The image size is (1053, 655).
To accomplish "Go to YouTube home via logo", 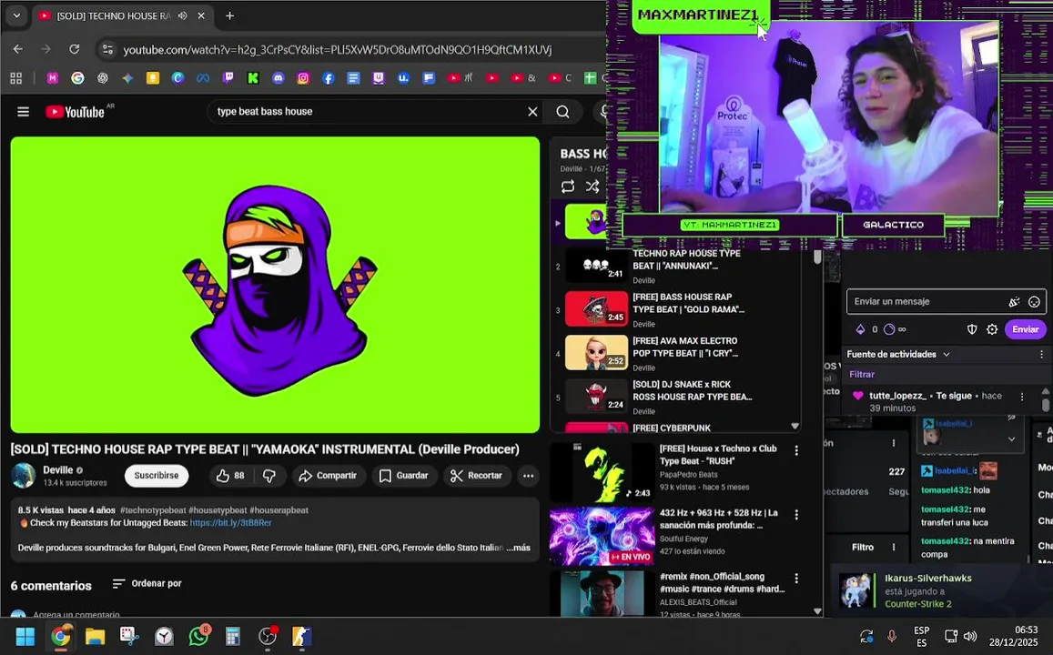I will pos(76,112).
